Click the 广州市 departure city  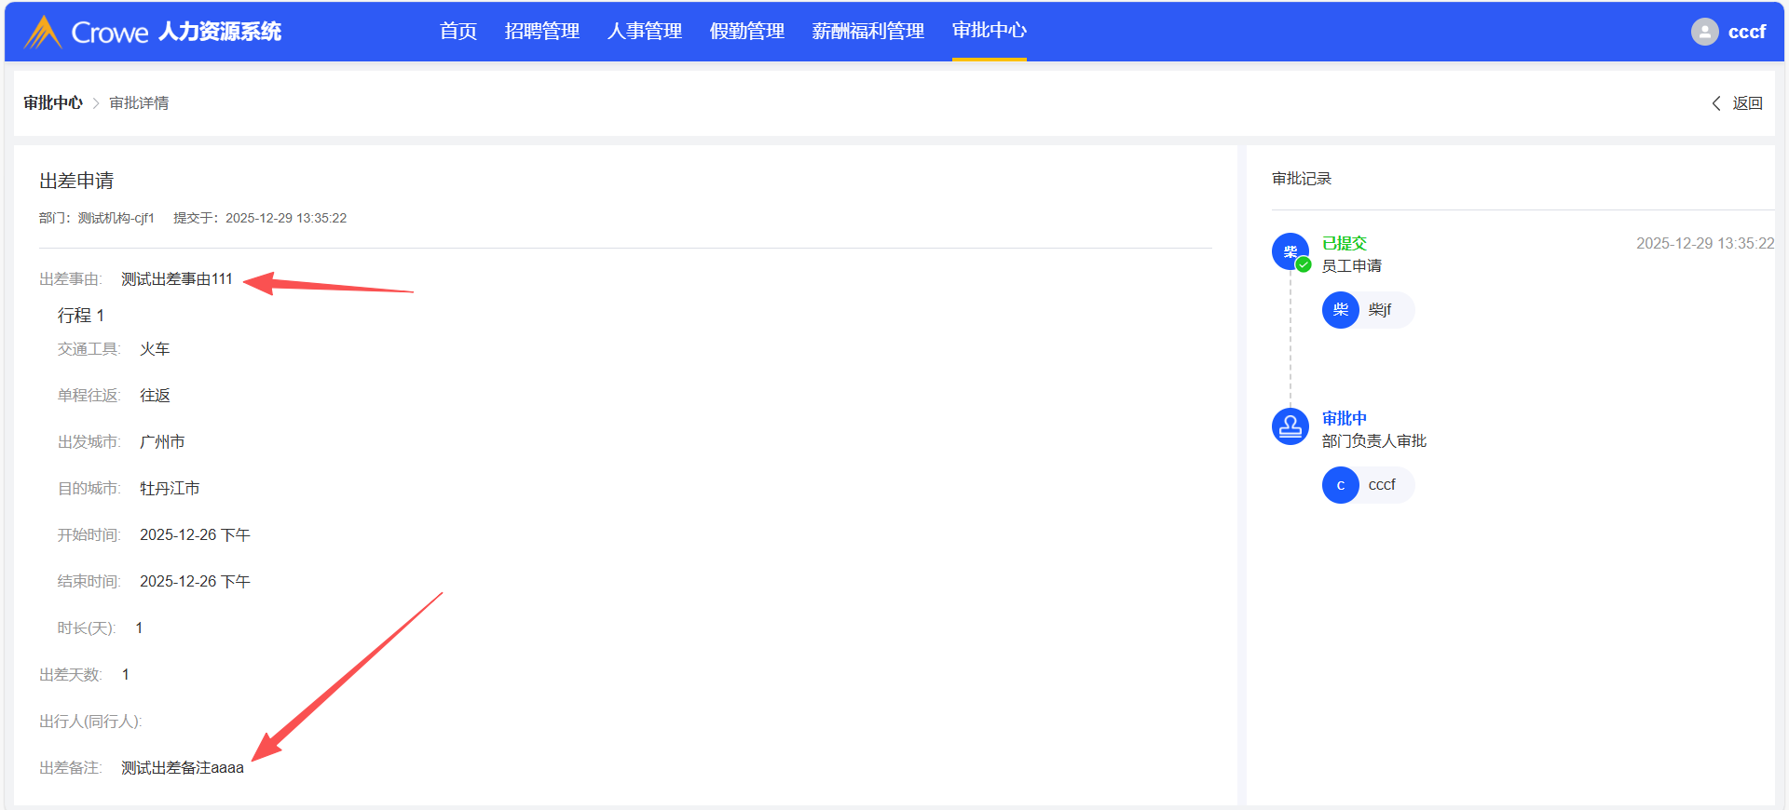click(x=162, y=442)
